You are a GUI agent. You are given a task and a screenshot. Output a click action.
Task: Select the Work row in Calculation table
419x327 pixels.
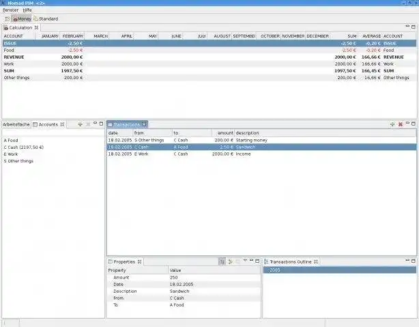pyautogui.click(x=209, y=64)
